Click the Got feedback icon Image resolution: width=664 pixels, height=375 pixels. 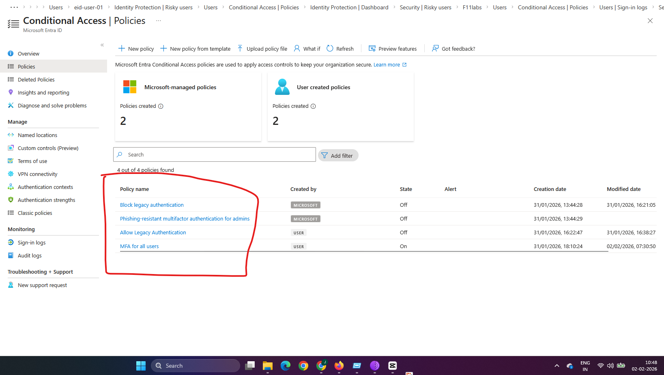(x=435, y=49)
